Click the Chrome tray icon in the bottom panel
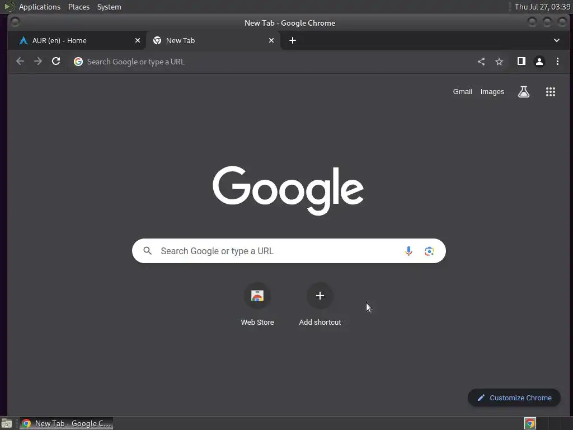Image resolution: width=573 pixels, height=430 pixels. click(530, 423)
